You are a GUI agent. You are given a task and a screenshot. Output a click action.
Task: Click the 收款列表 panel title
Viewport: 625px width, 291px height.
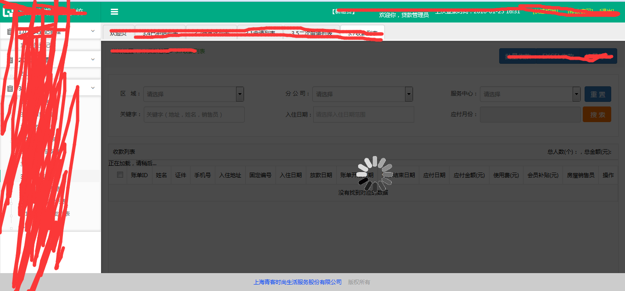coord(124,152)
